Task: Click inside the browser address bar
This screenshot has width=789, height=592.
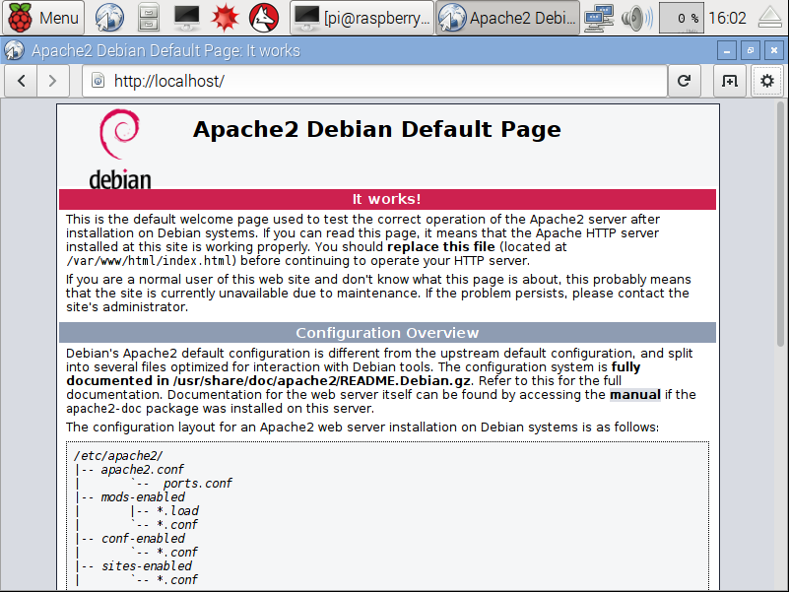Action: [374, 81]
